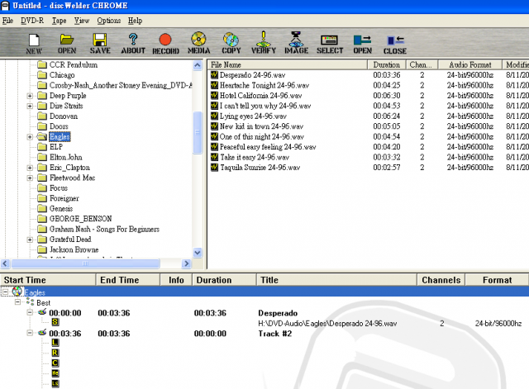The height and width of the screenshot is (389, 529).
Task: Click the R channel icon under Track #2
Action: pyautogui.click(x=55, y=353)
